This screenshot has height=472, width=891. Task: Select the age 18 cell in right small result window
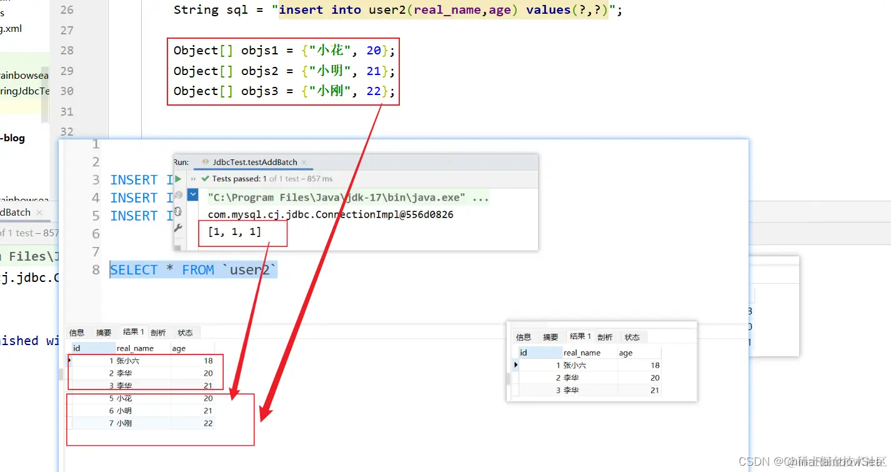click(639, 365)
